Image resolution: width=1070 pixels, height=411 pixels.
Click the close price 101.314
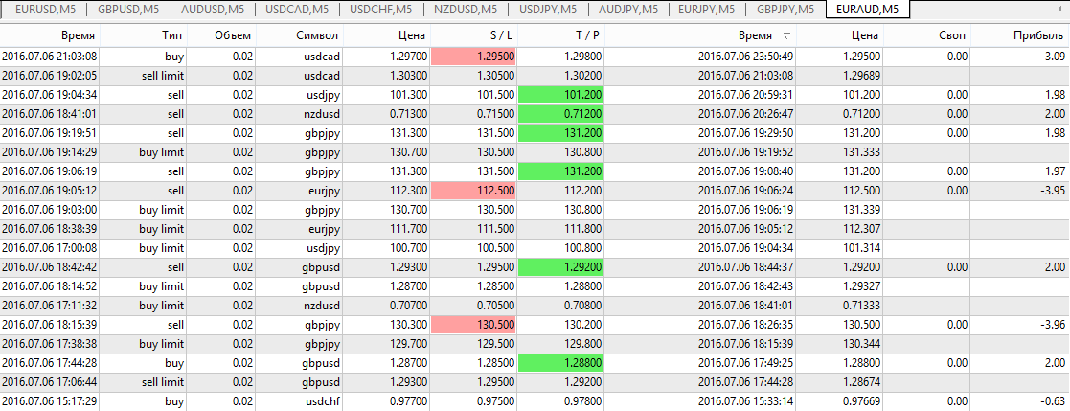(862, 248)
